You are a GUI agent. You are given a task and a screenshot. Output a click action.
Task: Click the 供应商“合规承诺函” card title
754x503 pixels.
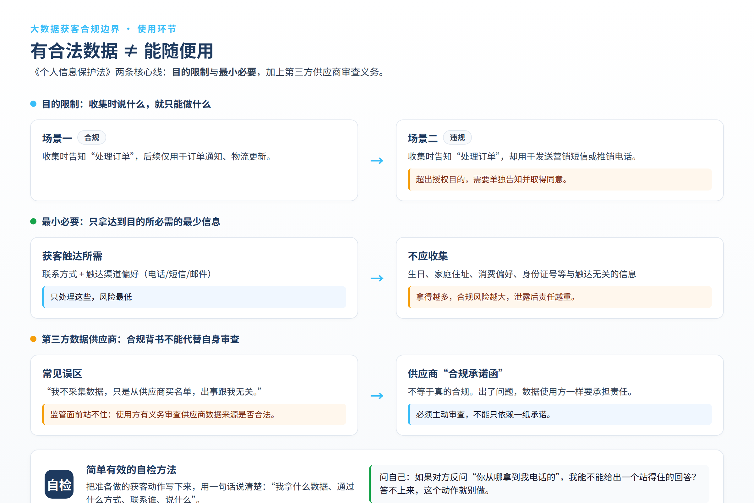(455, 374)
